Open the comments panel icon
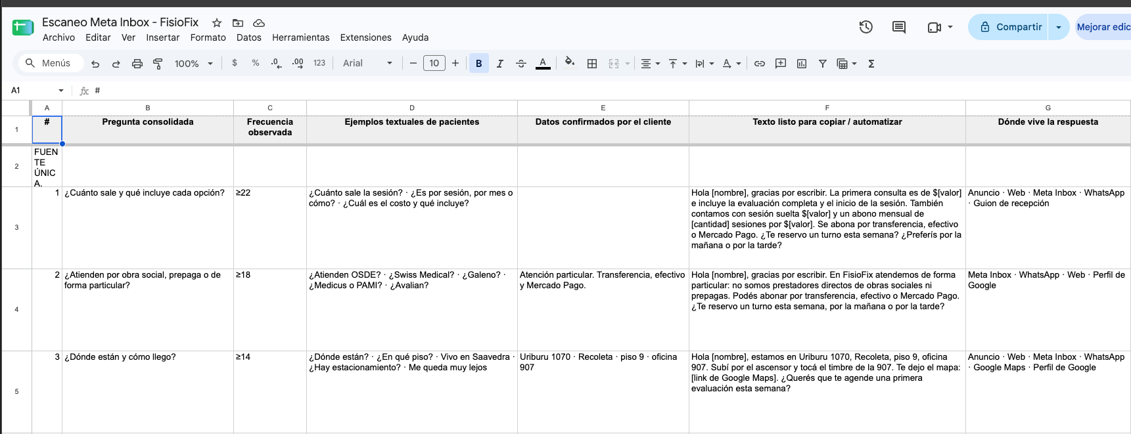Image resolution: width=1131 pixels, height=434 pixels. pyautogui.click(x=898, y=27)
